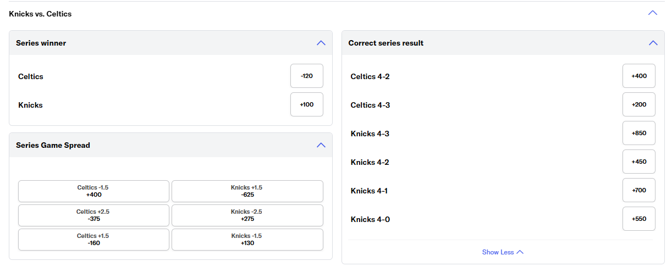Click the Celtics label in Series winner
This screenshot has height=272, width=672.
(x=31, y=76)
